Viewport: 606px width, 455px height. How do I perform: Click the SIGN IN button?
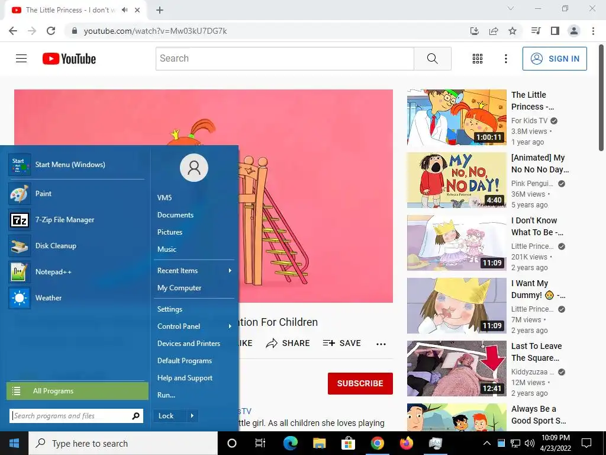[x=555, y=59]
